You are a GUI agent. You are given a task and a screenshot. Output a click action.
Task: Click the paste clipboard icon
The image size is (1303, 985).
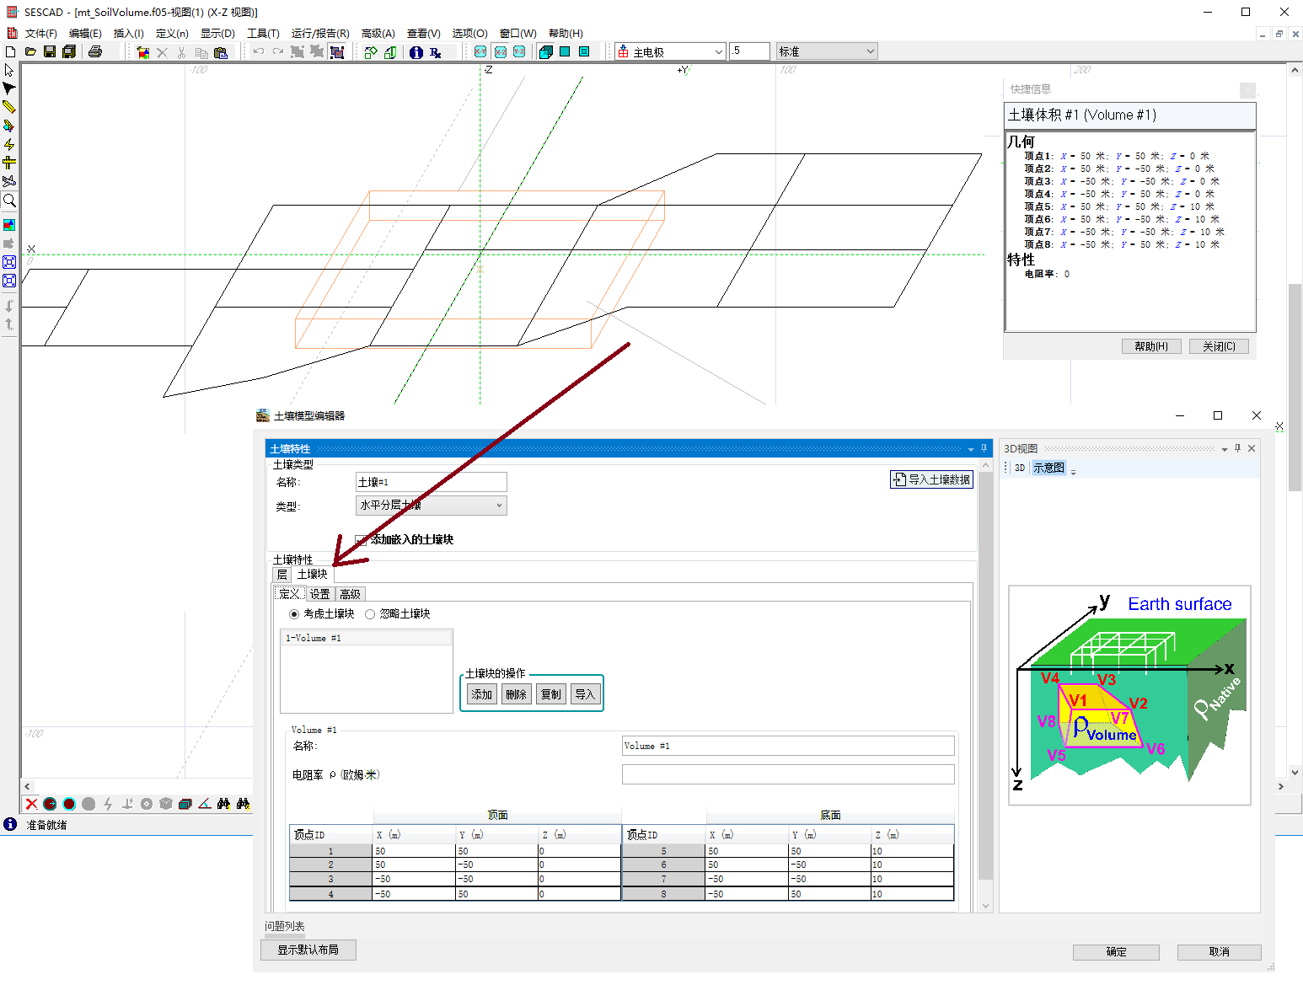pos(221,52)
